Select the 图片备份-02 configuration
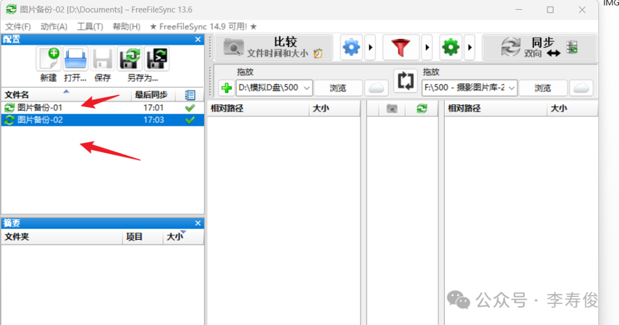 pyautogui.click(x=103, y=120)
